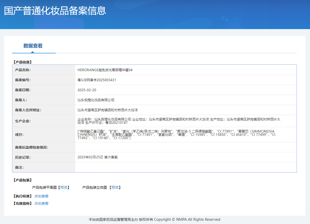This screenshot has height=224, width=310.
Task: Click the 产品包装立体图 label text
Action: [x=95, y=187]
